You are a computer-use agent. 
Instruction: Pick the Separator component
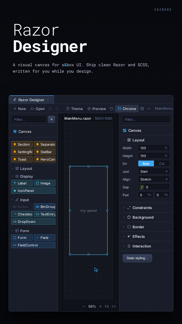click(44, 145)
